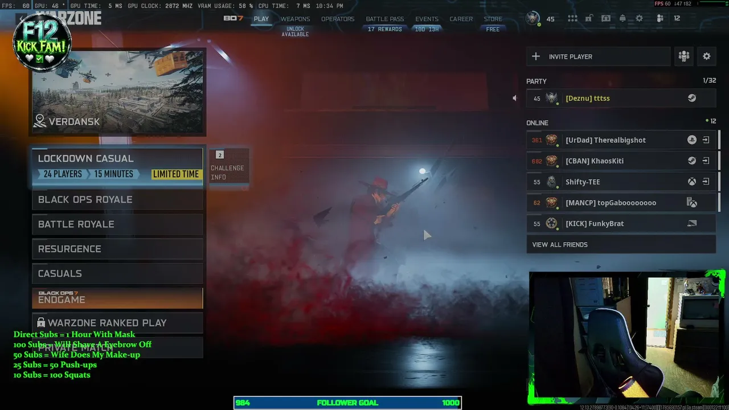Select Warzone Ranked Play
729x410 pixels.
[x=117, y=322]
